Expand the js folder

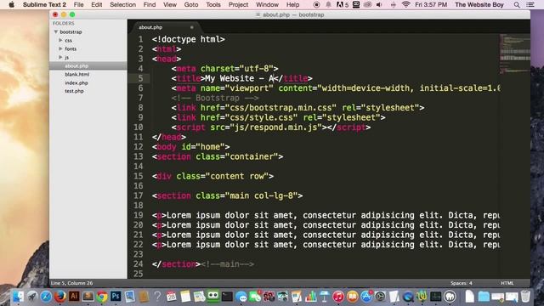click(x=60, y=57)
